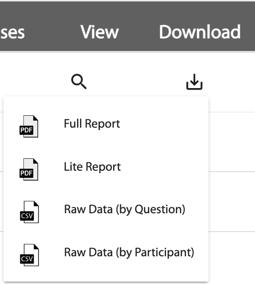Click the View column header
Screen dimensions: 255x284
(x=100, y=32)
